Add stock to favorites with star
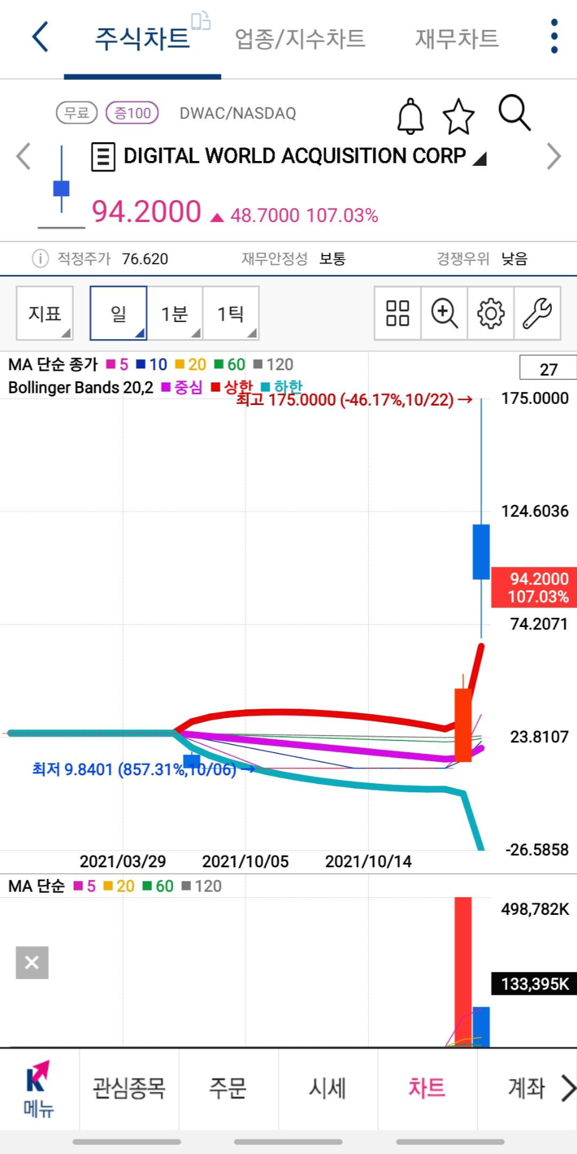Viewport: 577px width, 1154px height. (x=458, y=116)
